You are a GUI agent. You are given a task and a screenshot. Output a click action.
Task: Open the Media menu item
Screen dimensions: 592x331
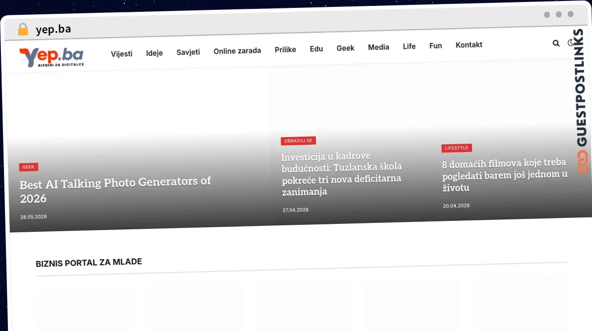(x=378, y=47)
